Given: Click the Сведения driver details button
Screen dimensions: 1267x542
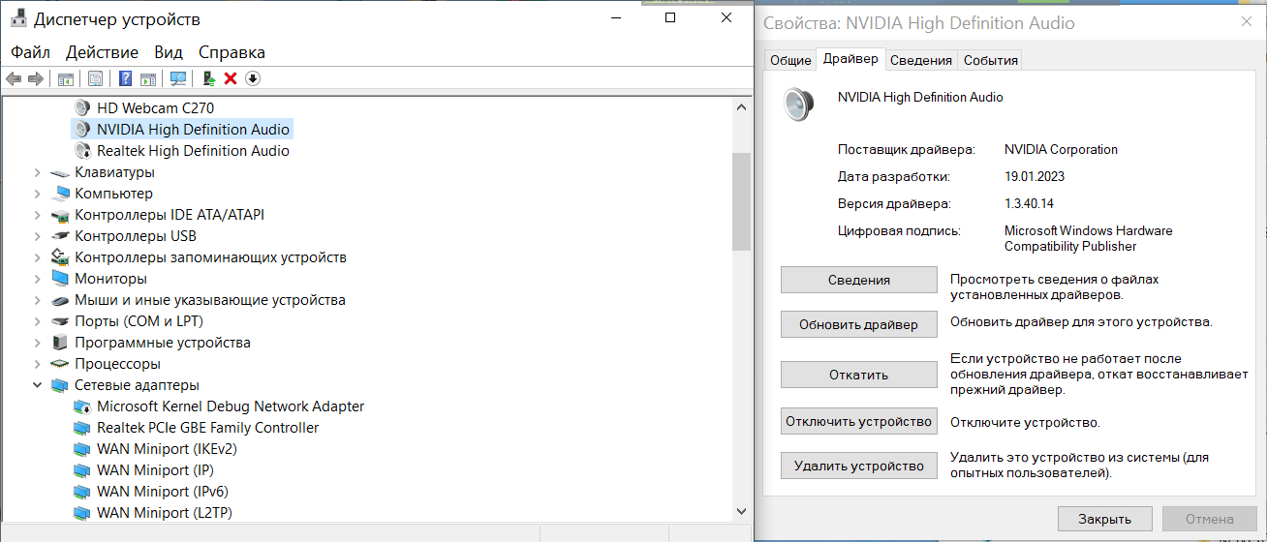Looking at the screenshot, I should click(859, 280).
